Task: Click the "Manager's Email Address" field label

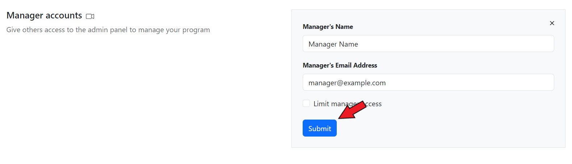Action: (x=340, y=65)
